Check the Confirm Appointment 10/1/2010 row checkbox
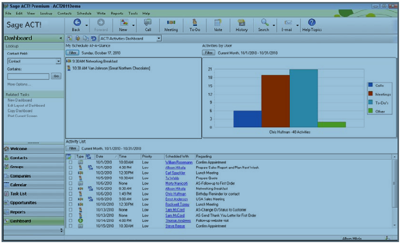The height and width of the screenshot is (244, 400). pyautogui.click(x=70, y=162)
